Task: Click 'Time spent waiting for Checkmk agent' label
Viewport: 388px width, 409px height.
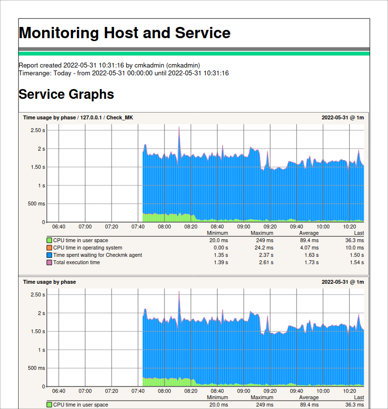Action: coord(97,255)
